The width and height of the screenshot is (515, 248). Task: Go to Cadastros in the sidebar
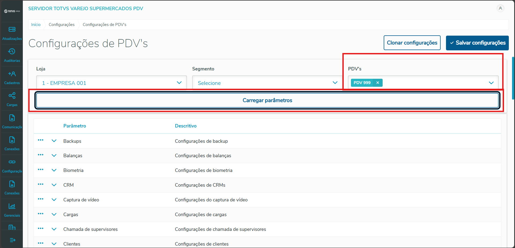12,77
